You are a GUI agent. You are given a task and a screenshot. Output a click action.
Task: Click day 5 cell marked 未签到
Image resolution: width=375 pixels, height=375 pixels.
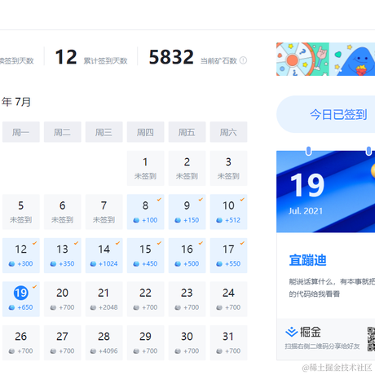pos(21,212)
